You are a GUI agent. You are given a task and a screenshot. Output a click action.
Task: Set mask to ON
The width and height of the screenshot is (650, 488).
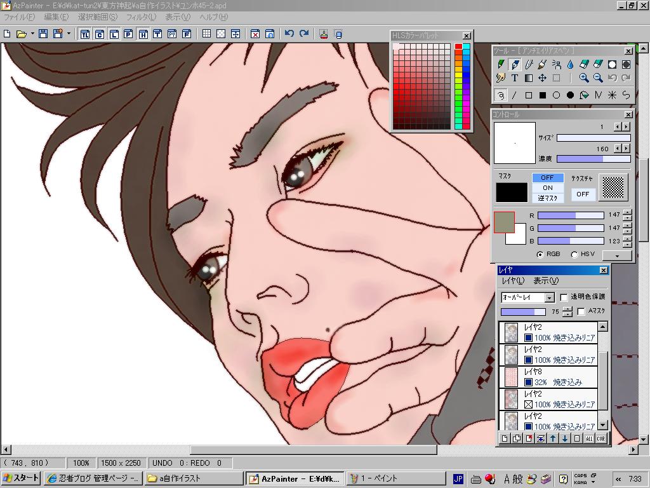(x=547, y=188)
